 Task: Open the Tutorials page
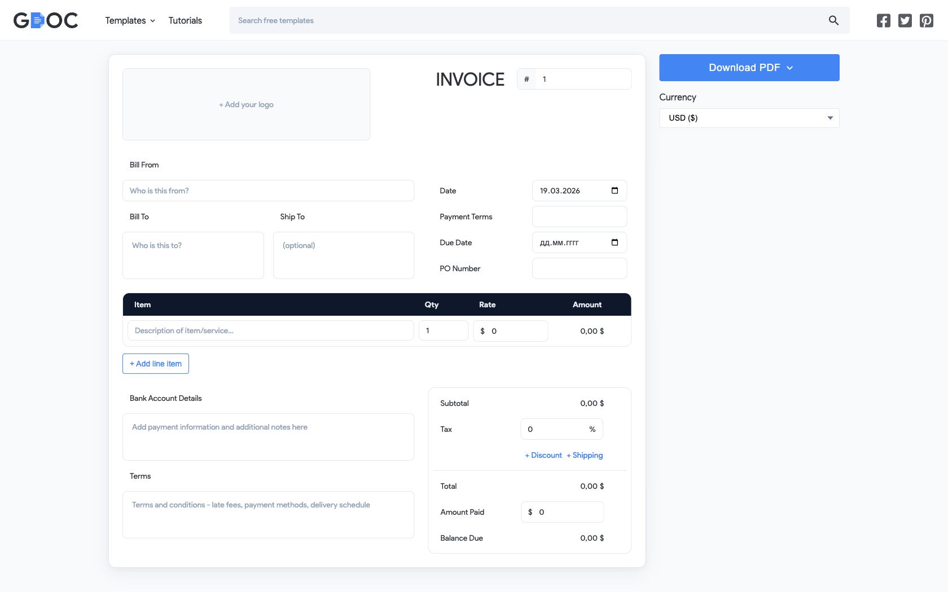[x=185, y=20]
